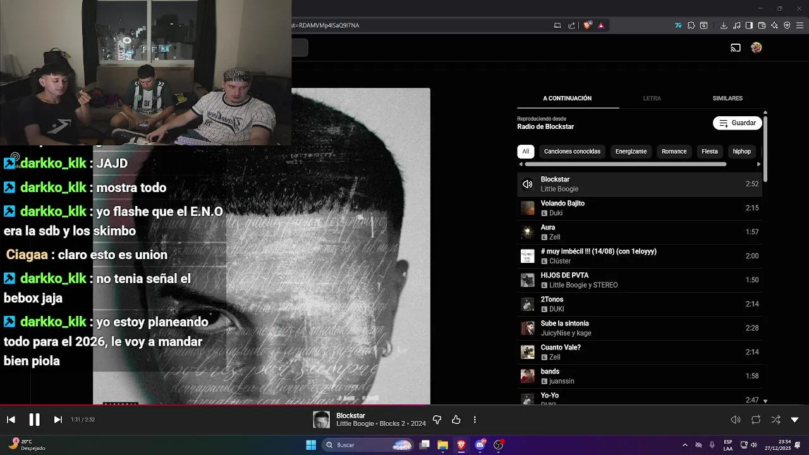Click the queue vertical scrollbar
This screenshot has width=809, height=455.
(x=765, y=149)
